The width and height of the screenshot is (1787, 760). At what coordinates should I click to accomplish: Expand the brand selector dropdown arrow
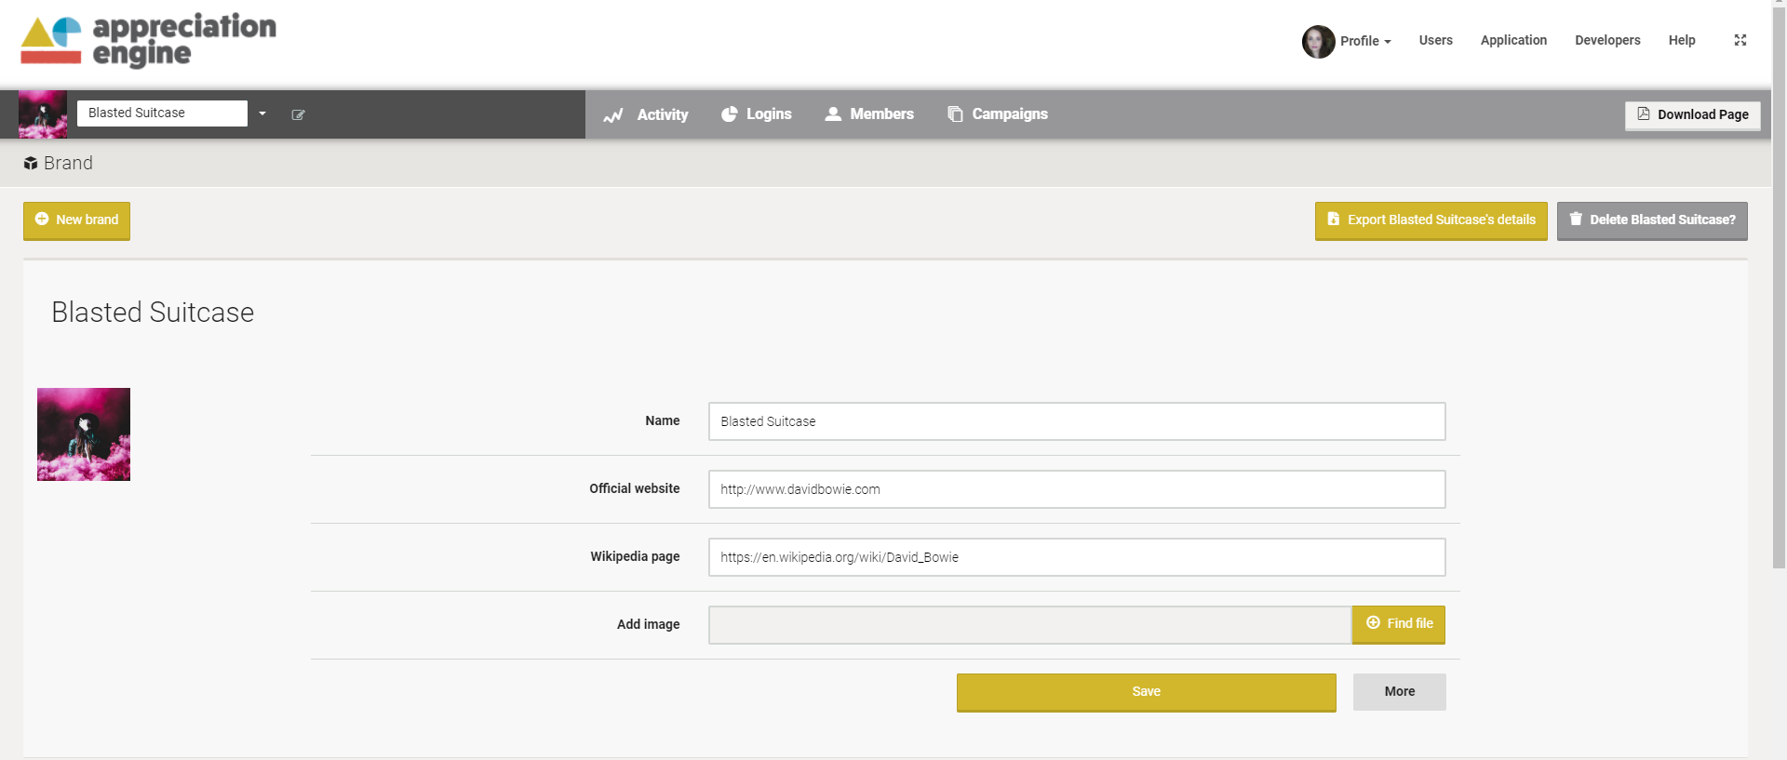pos(262,113)
